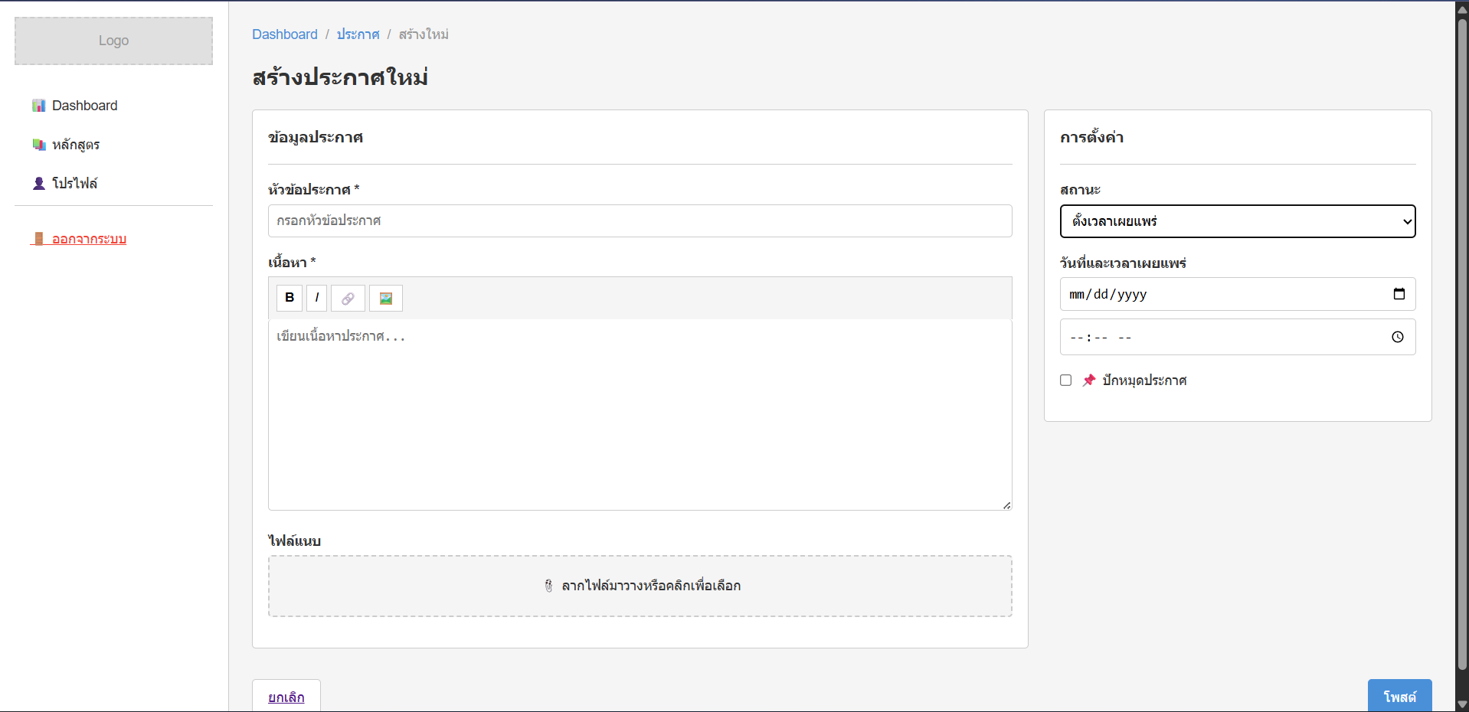
Task: Enable the ปักหมุดประกาศ checkbox
Action: point(1065,380)
